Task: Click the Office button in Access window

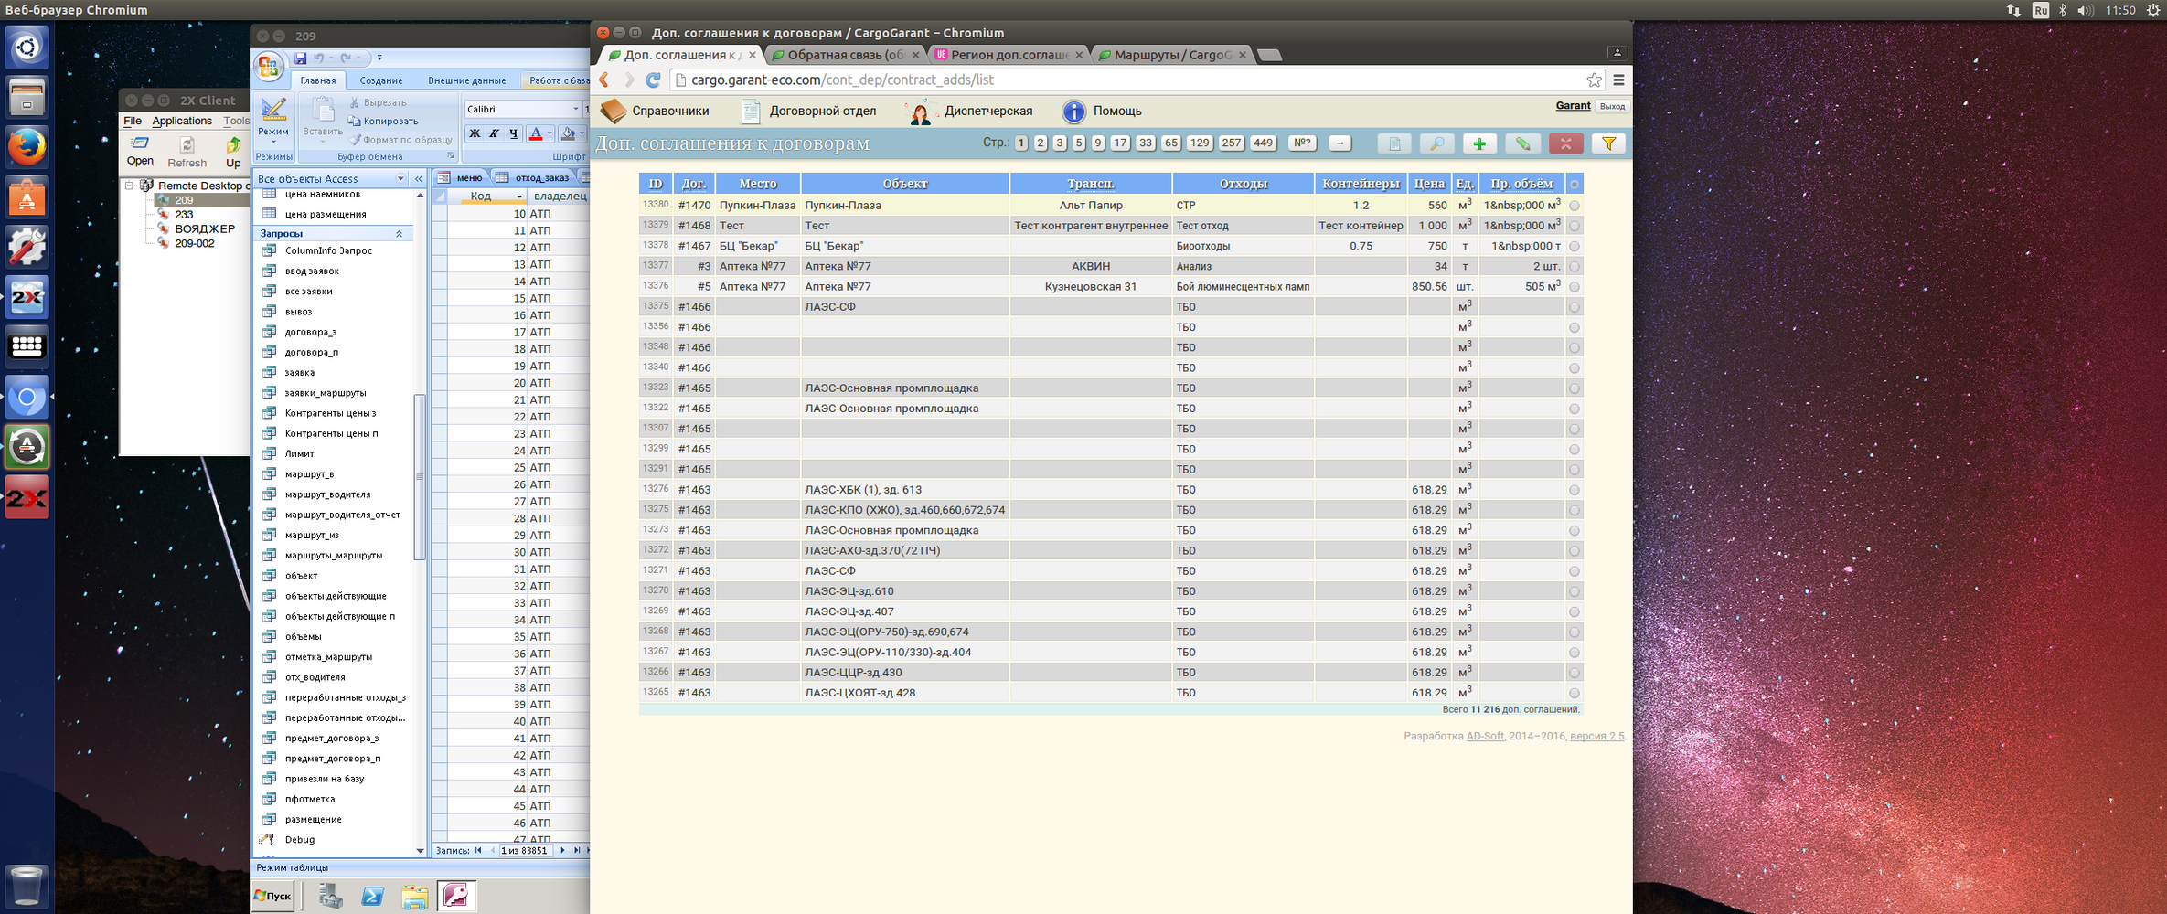Action: click(x=268, y=66)
